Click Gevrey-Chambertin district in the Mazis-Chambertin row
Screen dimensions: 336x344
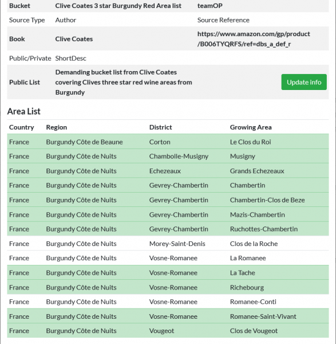point(179,214)
